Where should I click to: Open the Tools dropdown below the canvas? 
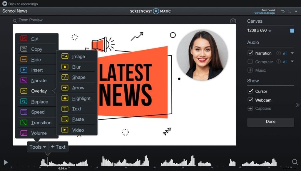(x=37, y=147)
